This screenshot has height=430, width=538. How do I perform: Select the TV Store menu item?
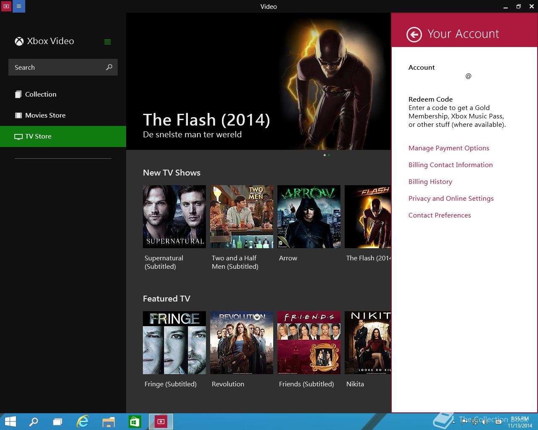click(63, 136)
